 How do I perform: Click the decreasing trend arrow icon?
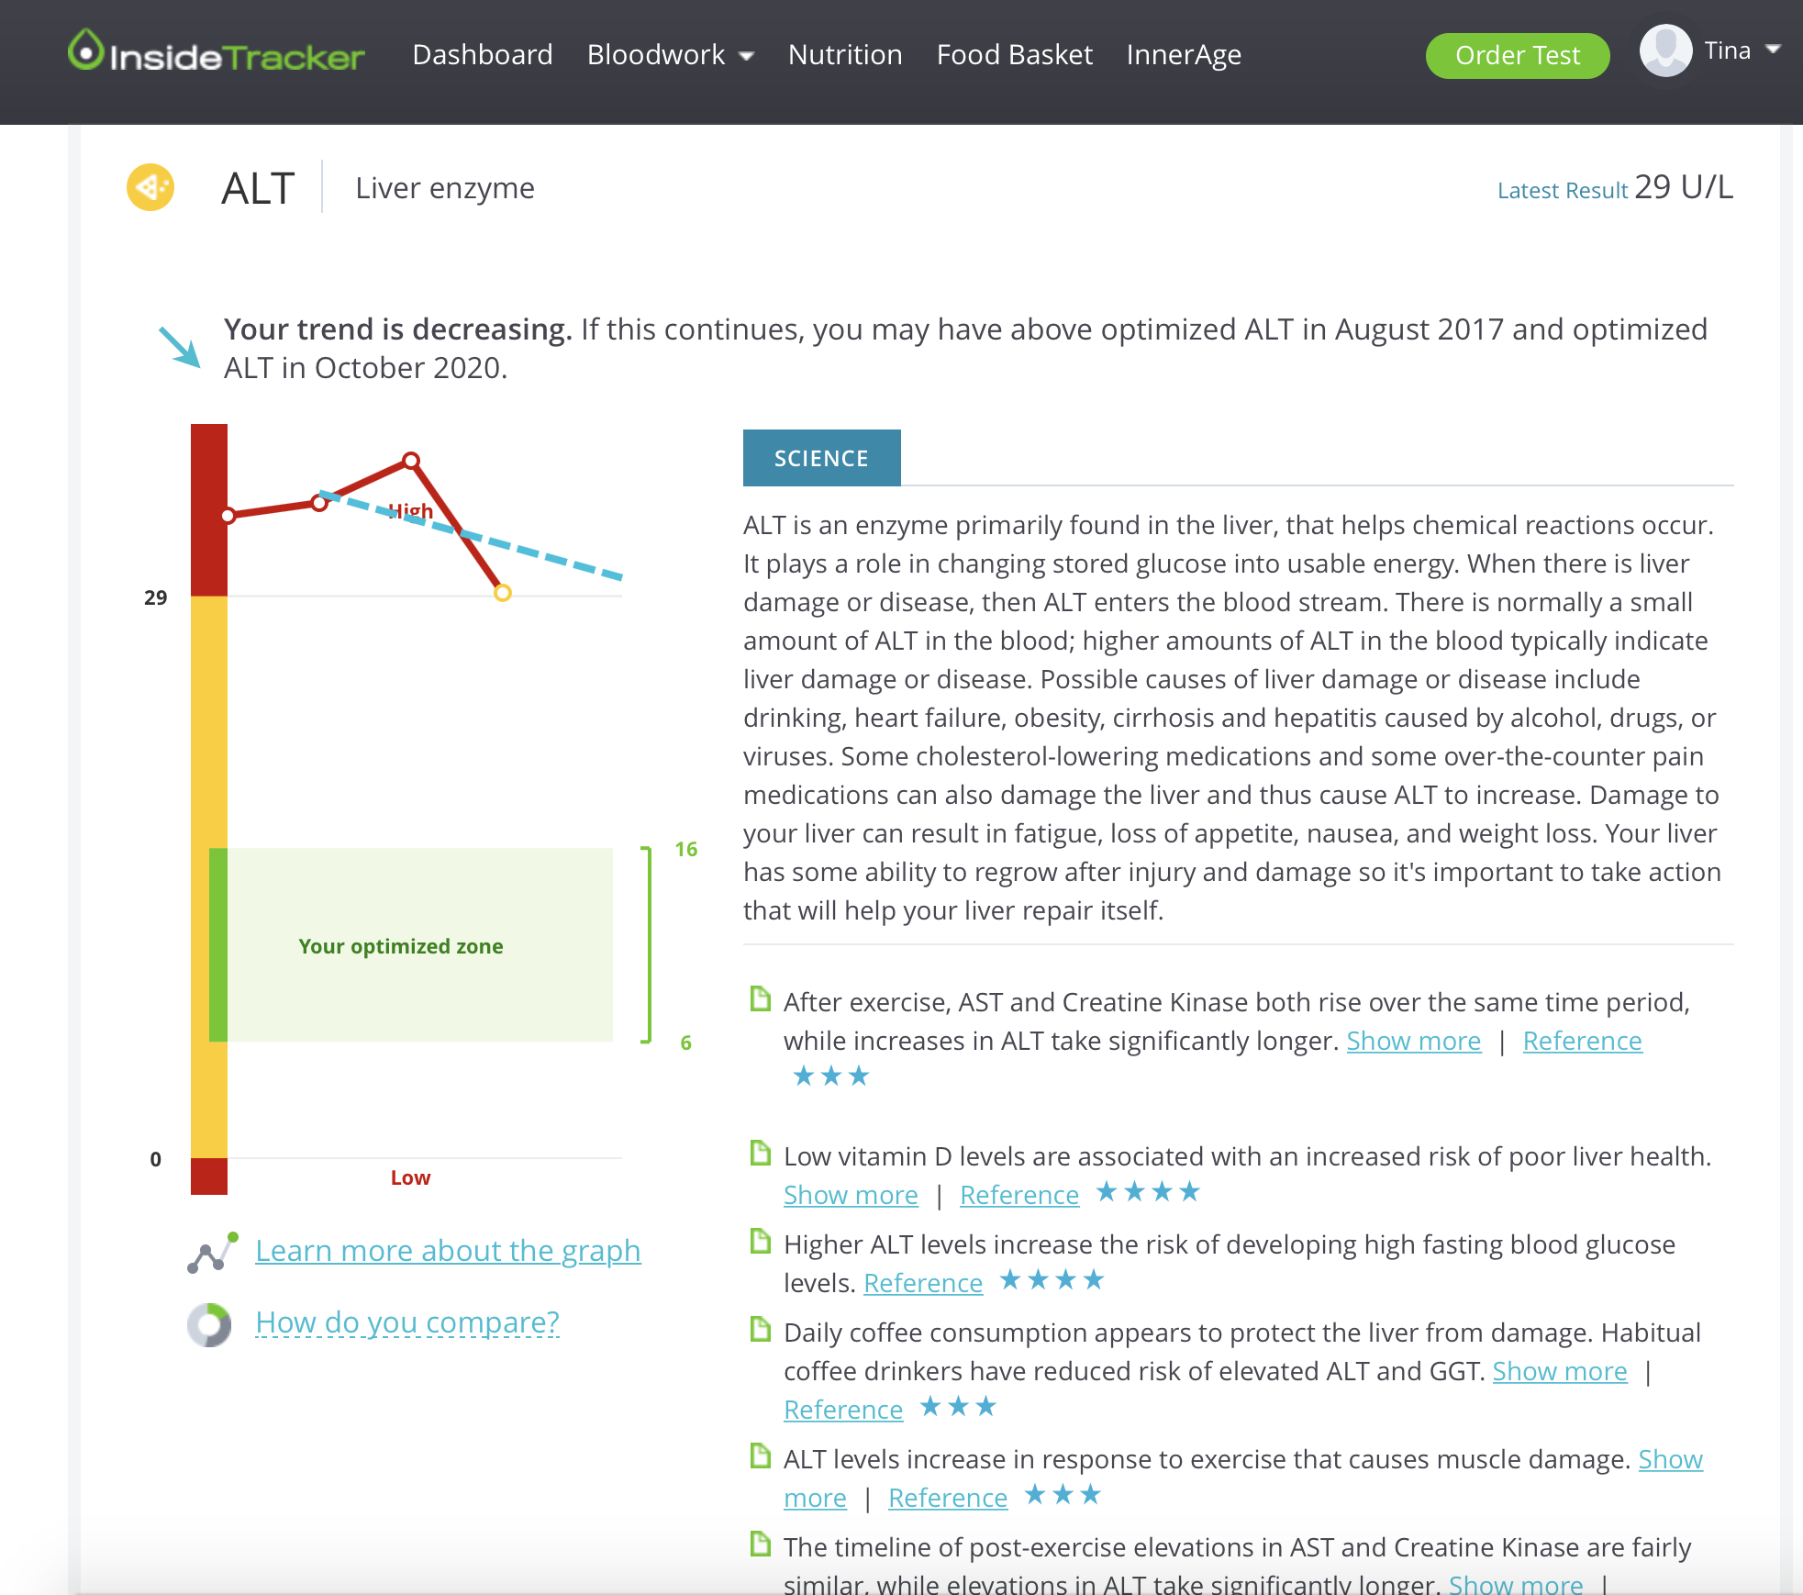point(179,347)
